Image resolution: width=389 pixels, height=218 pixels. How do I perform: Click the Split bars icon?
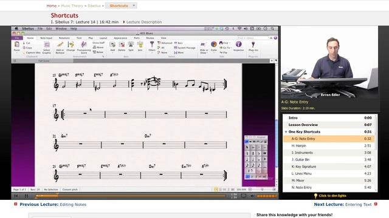(x=131, y=45)
